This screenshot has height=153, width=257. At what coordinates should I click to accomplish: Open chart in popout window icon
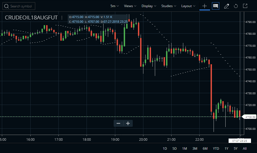pyautogui.click(x=245, y=6)
